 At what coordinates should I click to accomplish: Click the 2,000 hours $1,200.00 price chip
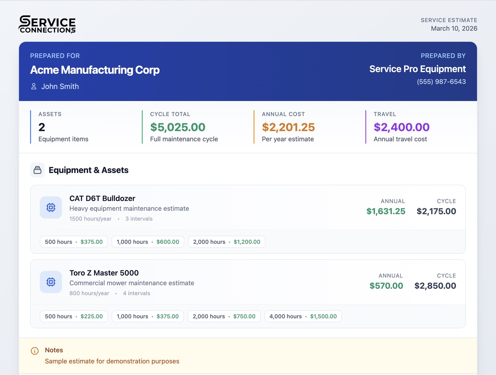coord(227,242)
